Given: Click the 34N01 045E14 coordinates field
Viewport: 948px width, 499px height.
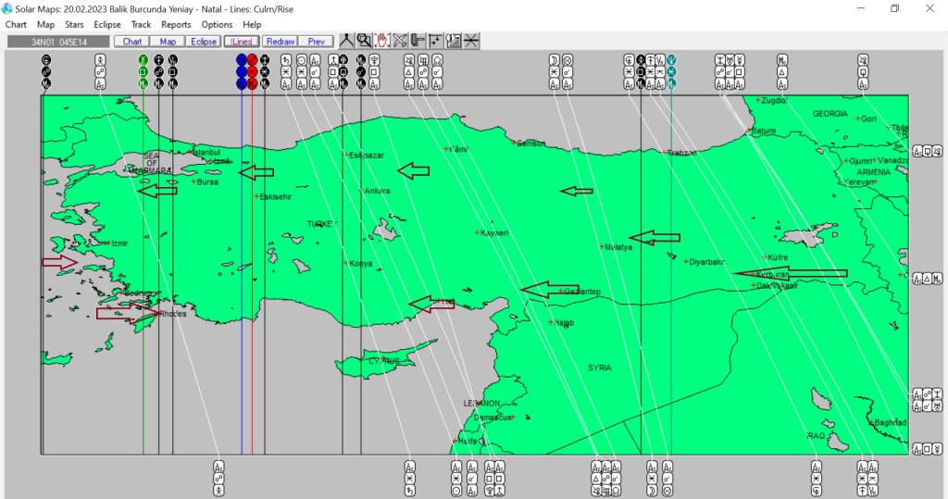Looking at the screenshot, I should click(x=57, y=42).
